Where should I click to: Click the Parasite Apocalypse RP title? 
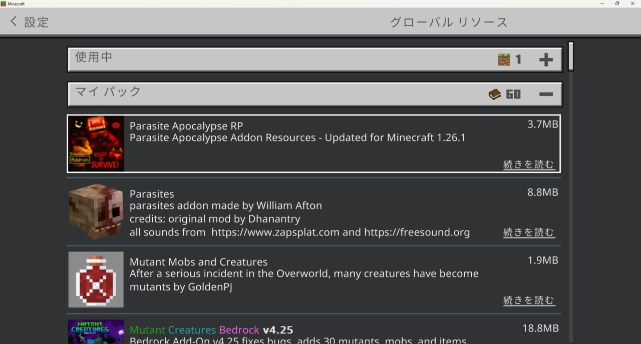coord(186,126)
